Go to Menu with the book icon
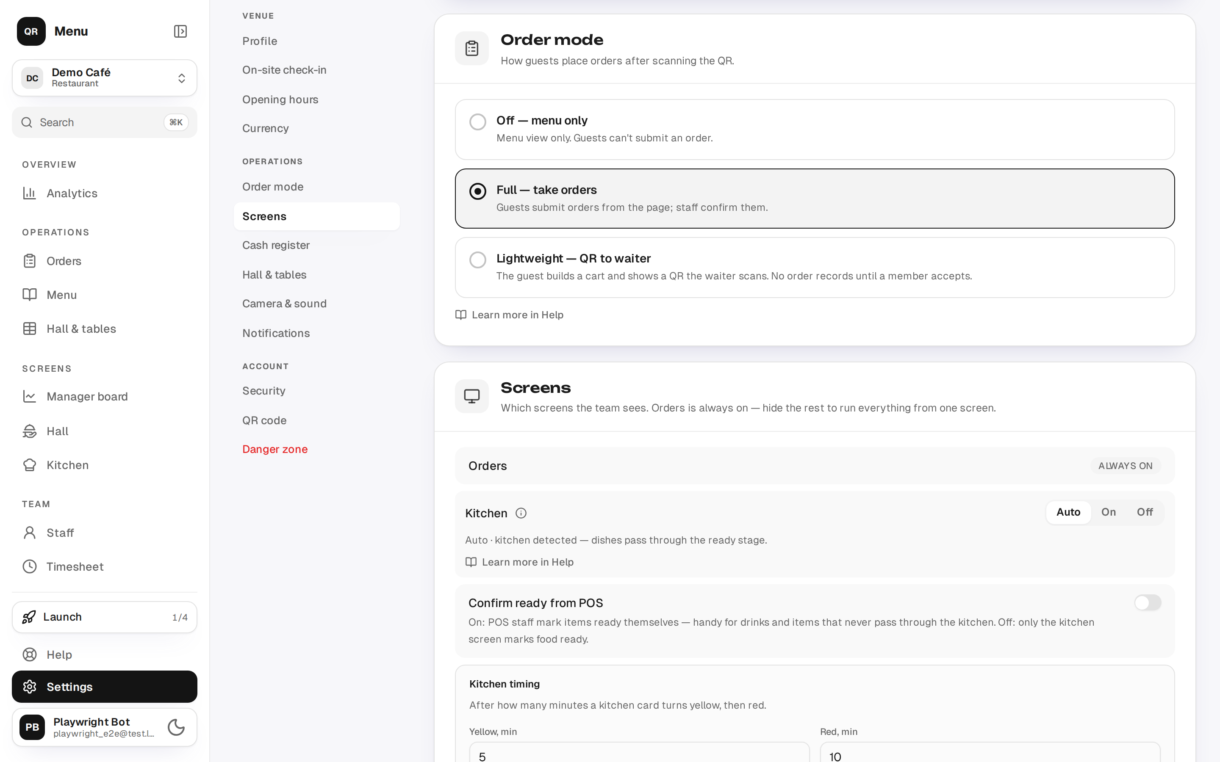 [104, 295]
